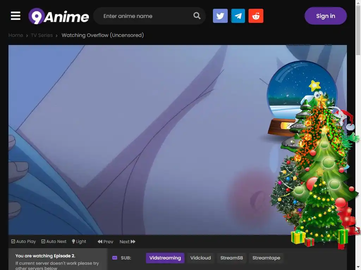Go to the Next episode
361x270 pixels.
127,242
